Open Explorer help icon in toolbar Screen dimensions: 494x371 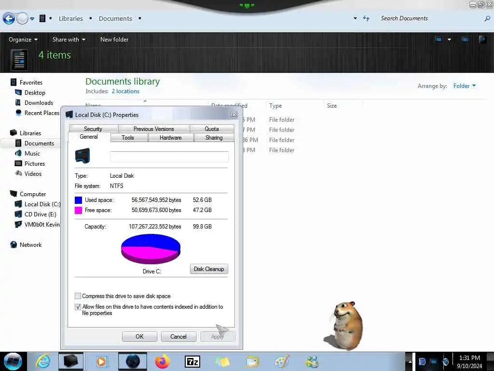[x=482, y=40]
